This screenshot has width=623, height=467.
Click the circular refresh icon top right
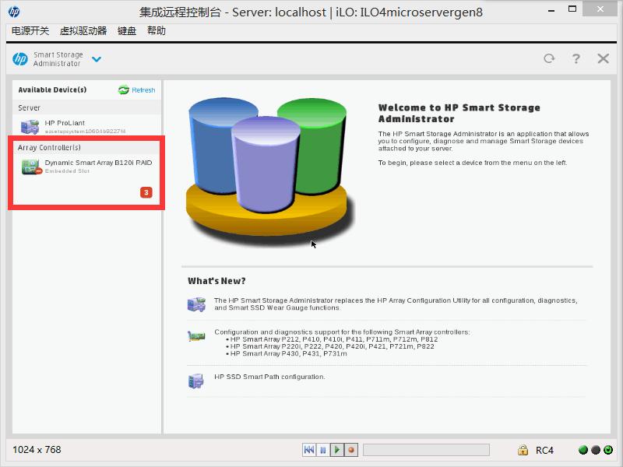[548, 58]
